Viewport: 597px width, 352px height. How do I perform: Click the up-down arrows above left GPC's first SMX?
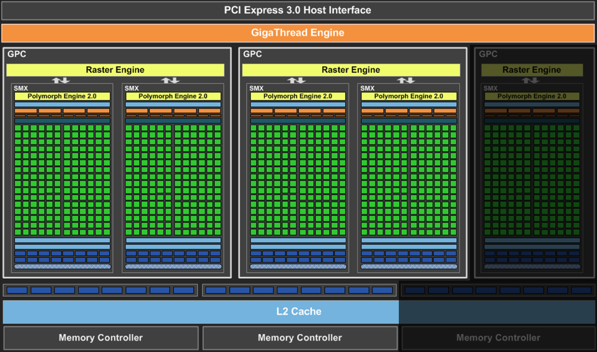[61, 80]
